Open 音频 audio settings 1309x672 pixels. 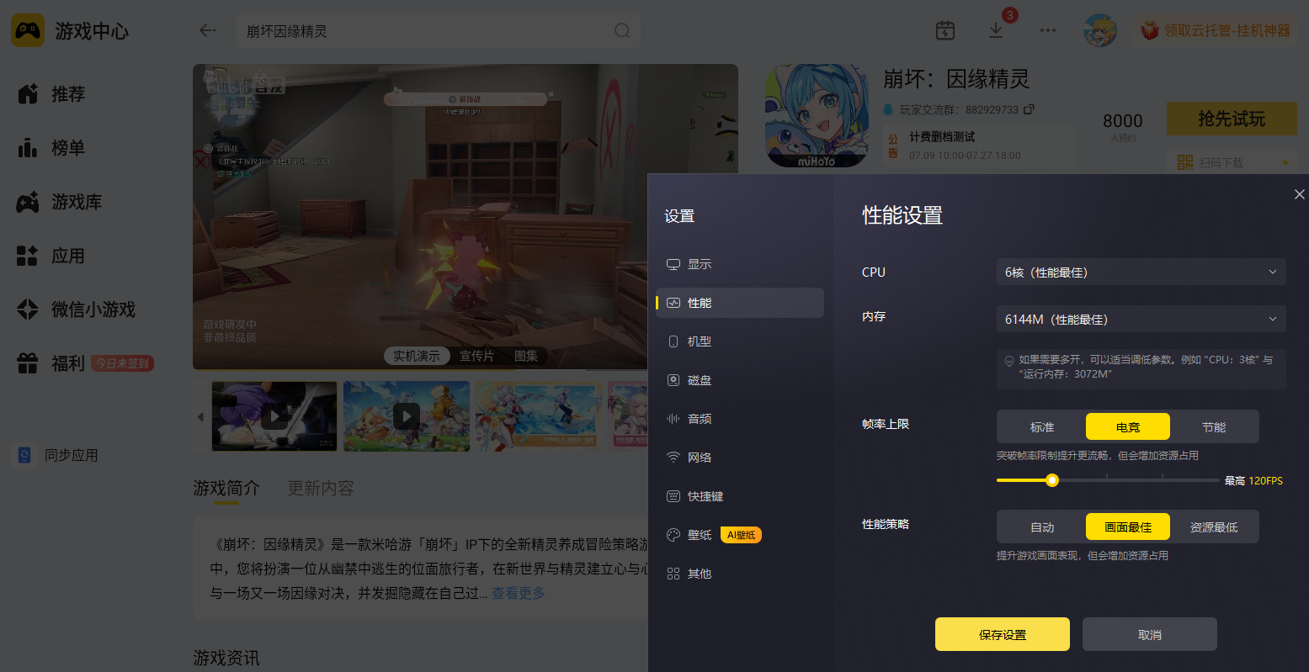point(740,419)
